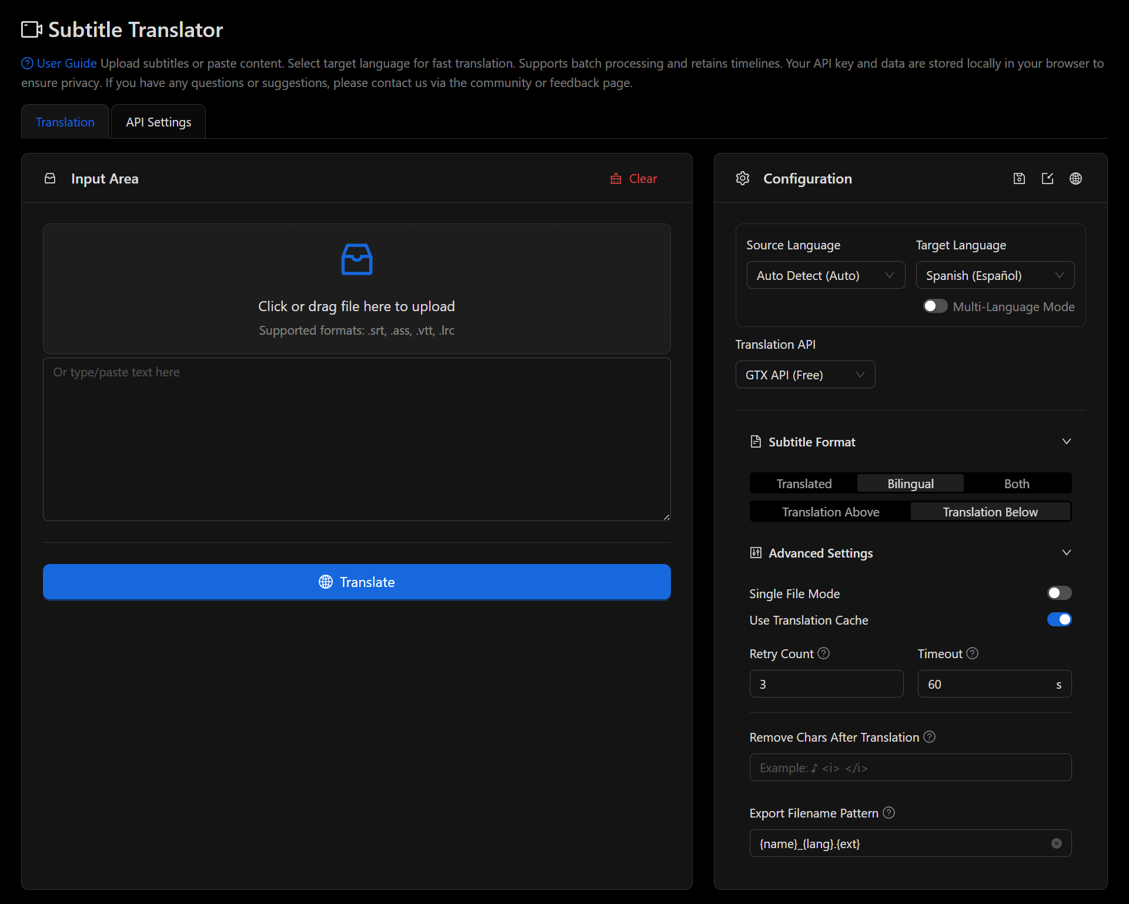Click the Configuration settings gear icon
The width and height of the screenshot is (1129, 904).
point(742,178)
